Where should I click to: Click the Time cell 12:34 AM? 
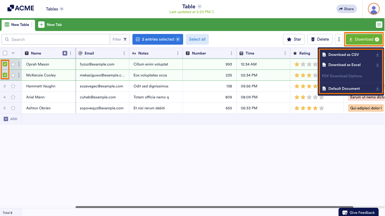click(x=263, y=64)
